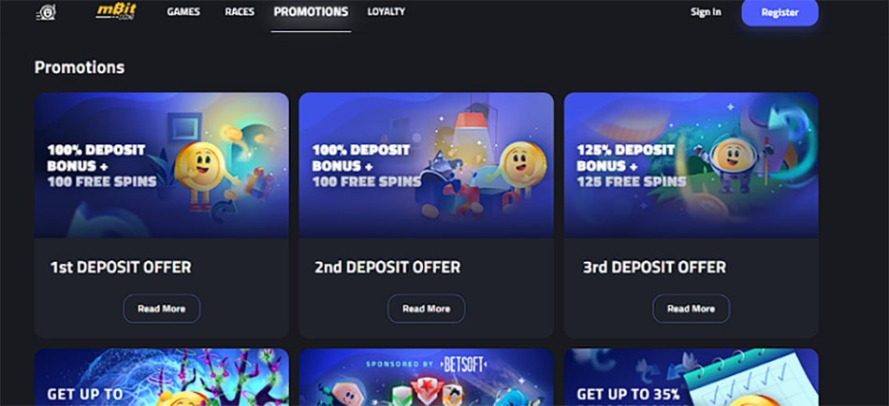Image resolution: width=889 pixels, height=406 pixels.
Task: Read more about 3rd Deposit Offer
Action: click(x=692, y=309)
